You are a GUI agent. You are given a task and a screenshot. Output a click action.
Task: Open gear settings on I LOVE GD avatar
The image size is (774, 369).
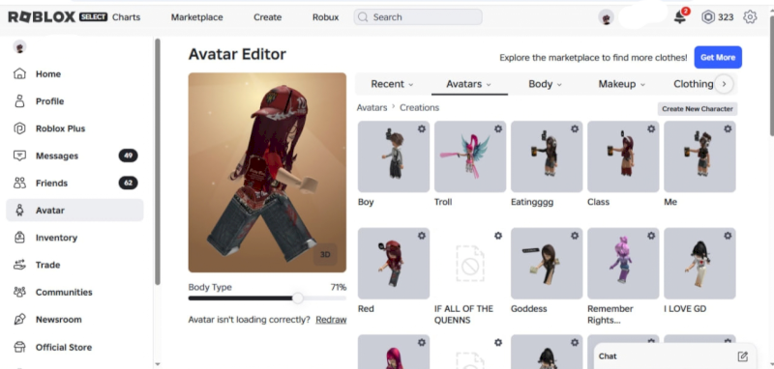point(728,236)
